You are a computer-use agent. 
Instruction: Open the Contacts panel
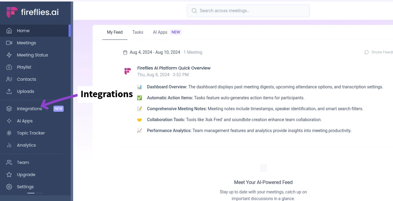coord(27,79)
